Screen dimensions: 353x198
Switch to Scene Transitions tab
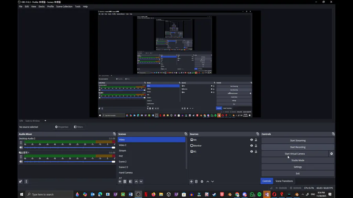tap(284, 181)
